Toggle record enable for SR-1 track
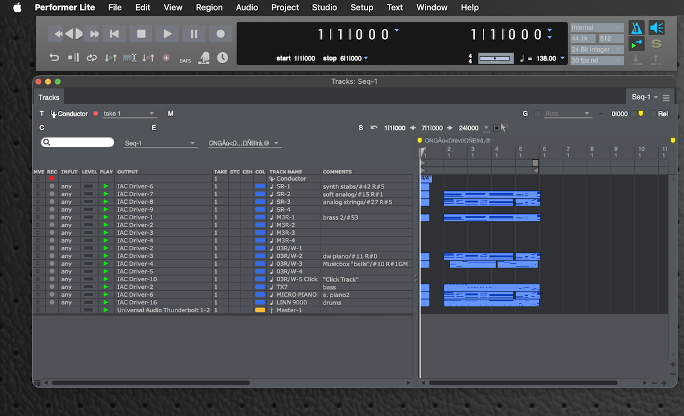Screen dimensions: 684x416 [x=52, y=186]
